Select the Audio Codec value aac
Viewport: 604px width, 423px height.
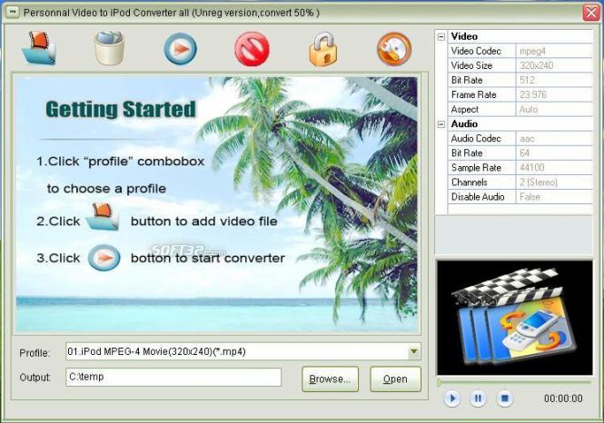(554, 139)
